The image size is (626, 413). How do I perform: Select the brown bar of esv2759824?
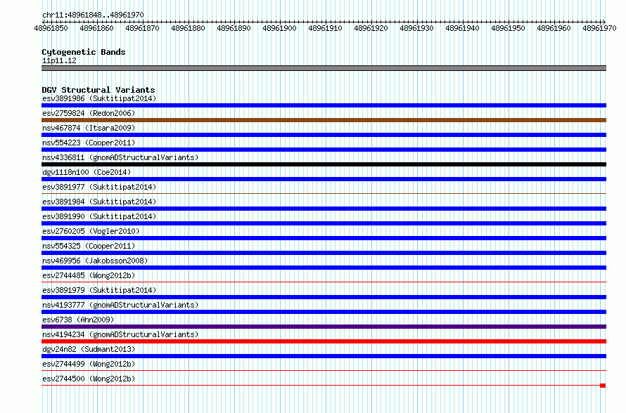(x=324, y=120)
